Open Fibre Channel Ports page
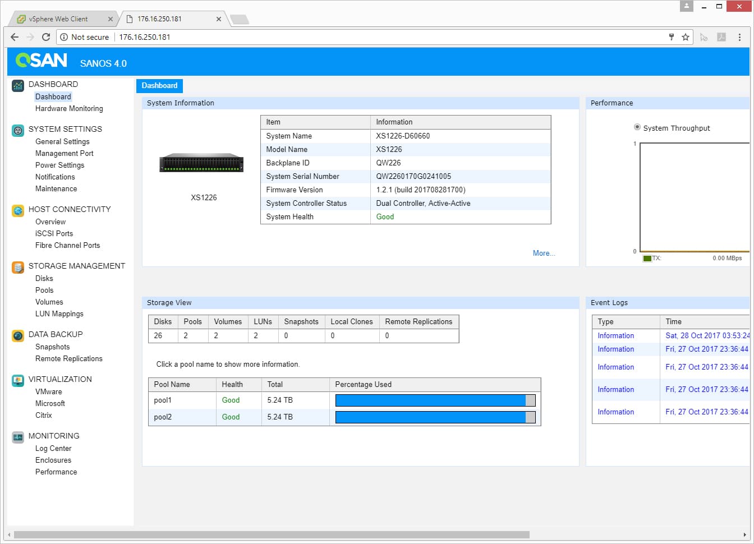 tap(67, 246)
